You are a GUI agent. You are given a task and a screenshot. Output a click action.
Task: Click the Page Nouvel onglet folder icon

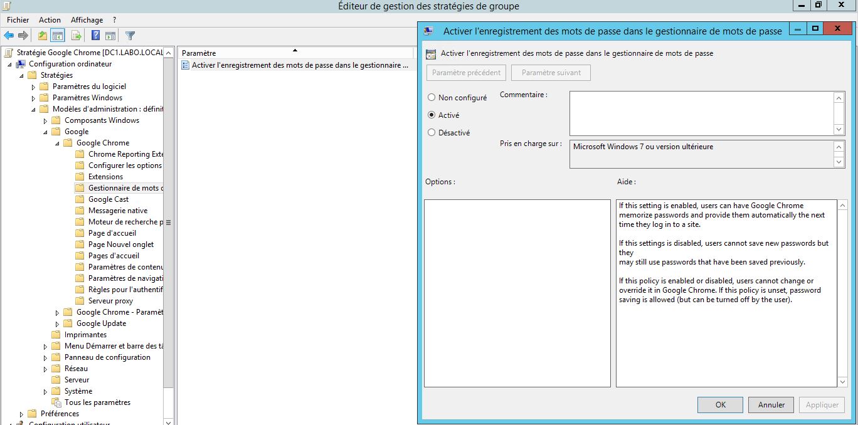click(x=80, y=244)
